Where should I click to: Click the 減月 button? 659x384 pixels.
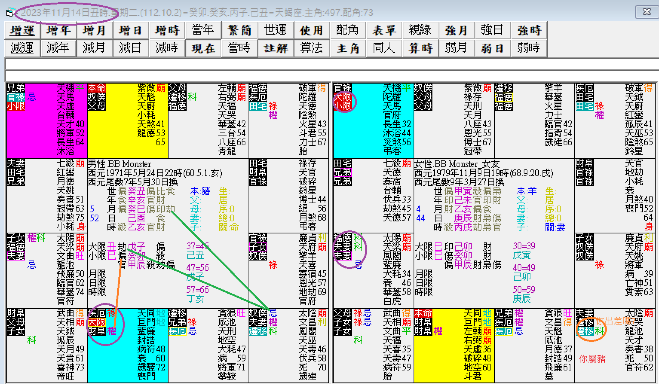pyautogui.click(x=95, y=48)
